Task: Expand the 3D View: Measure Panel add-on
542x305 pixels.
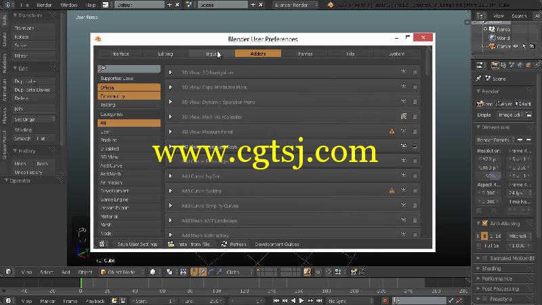Action: pyautogui.click(x=171, y=131)
